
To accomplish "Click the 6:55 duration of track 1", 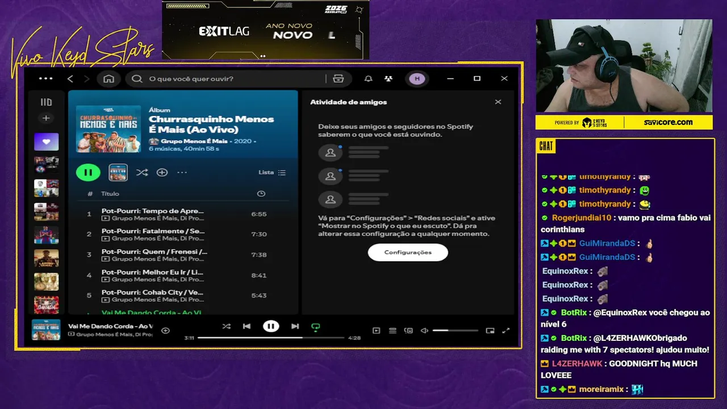I will [x=259, y=214].
